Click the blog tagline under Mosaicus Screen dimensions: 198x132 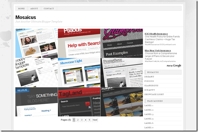(39, 22)
